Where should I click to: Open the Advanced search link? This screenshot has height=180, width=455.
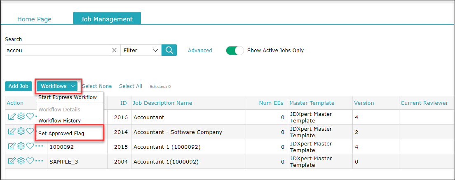pos(200,51)
